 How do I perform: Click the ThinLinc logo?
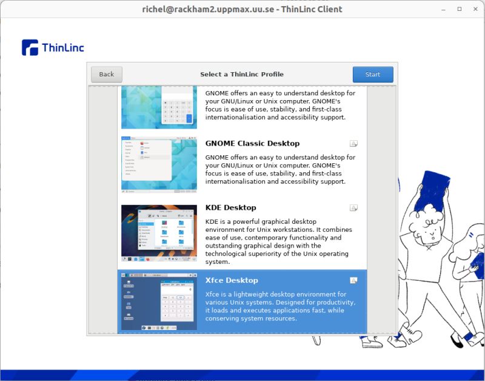[53, 47]
